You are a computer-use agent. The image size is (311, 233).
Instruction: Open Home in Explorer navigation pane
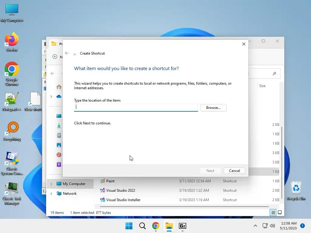(x=59, y=87)
